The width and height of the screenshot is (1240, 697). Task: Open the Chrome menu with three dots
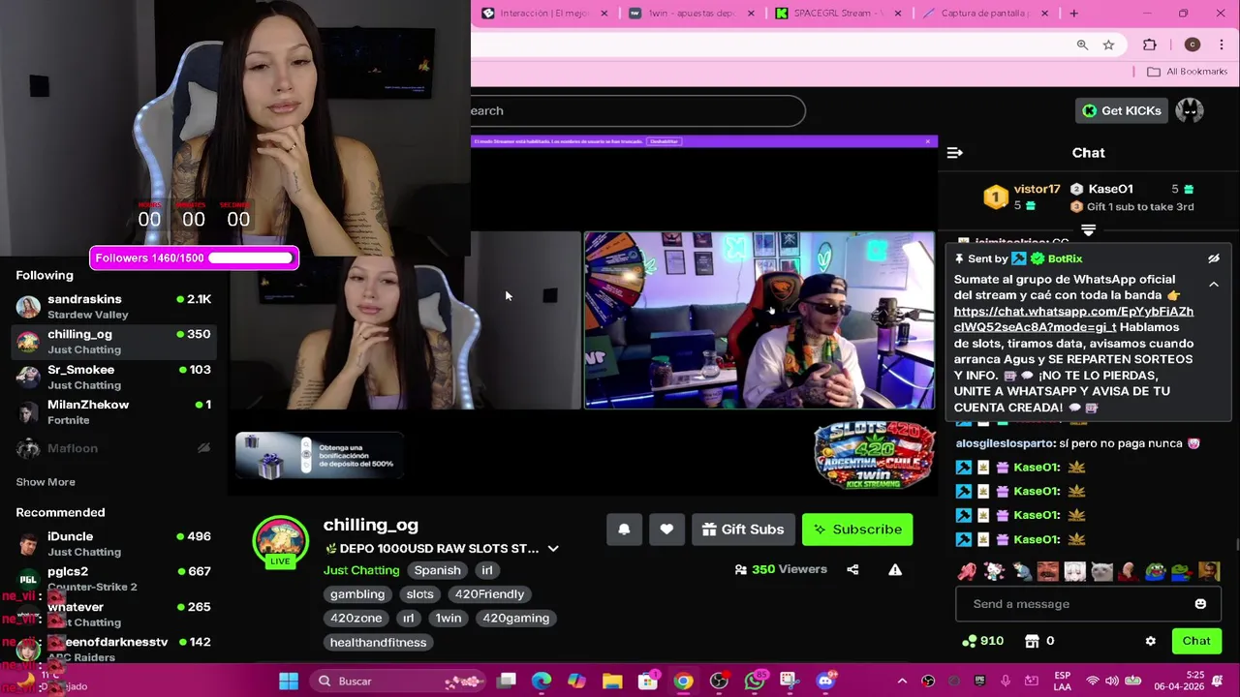point(1221,45)
